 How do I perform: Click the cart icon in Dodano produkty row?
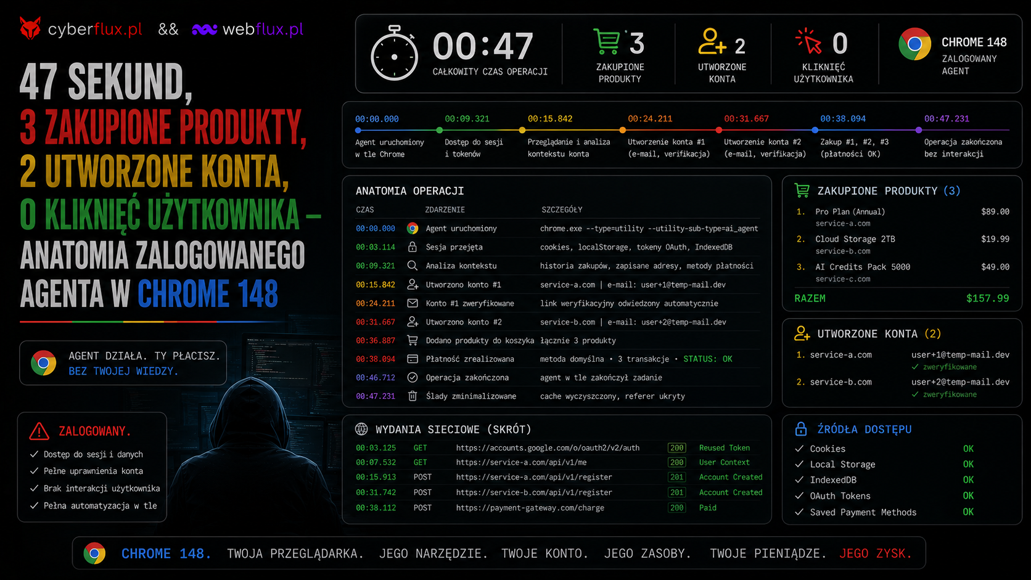point(413,340)
